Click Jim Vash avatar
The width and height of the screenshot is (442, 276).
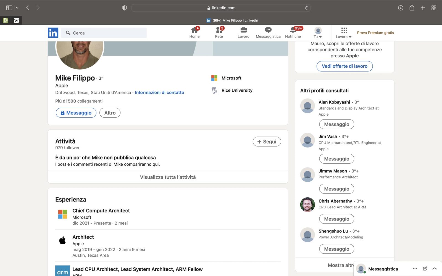tap(307, 140)
